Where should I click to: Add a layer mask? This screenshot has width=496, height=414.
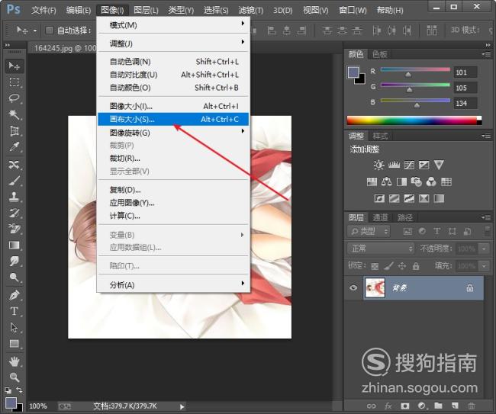pyautogui.click(x=405, y=406)
